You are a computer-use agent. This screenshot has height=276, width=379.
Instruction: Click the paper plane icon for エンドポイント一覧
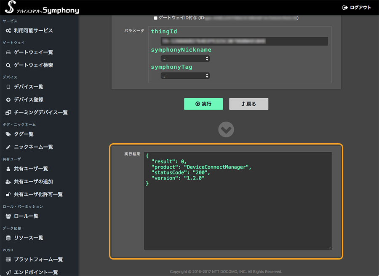[x=8, y=272]
